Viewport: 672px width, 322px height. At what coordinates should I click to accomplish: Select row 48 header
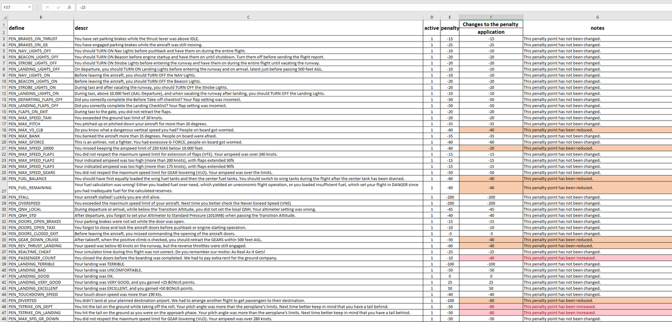click(x=4, y=319)
